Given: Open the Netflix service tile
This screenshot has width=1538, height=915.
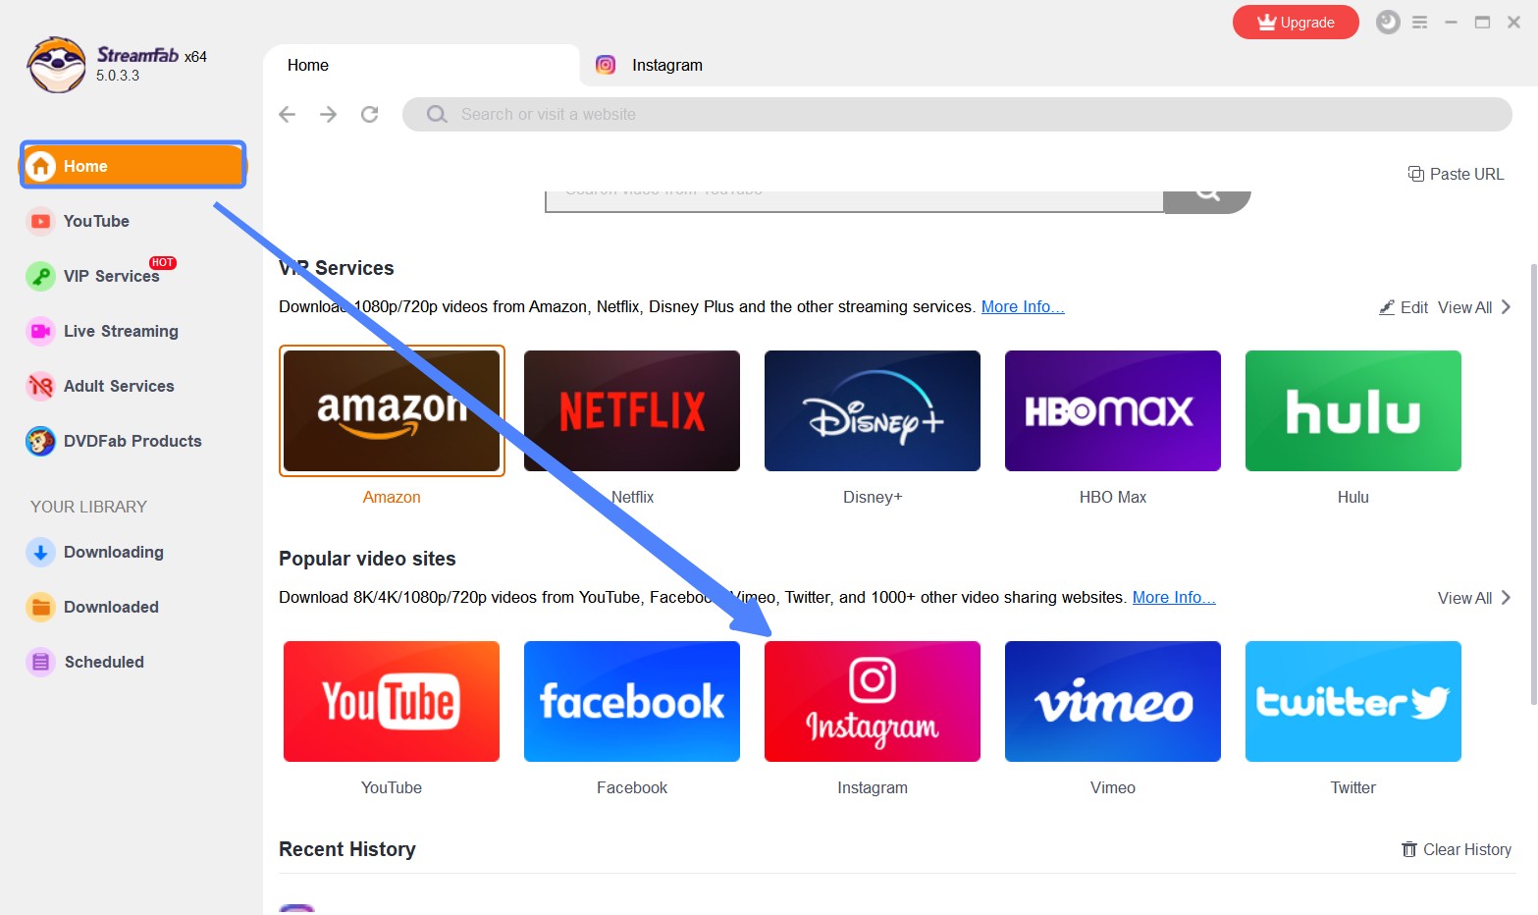Looking at the screenshot, I should pos(632,410).
